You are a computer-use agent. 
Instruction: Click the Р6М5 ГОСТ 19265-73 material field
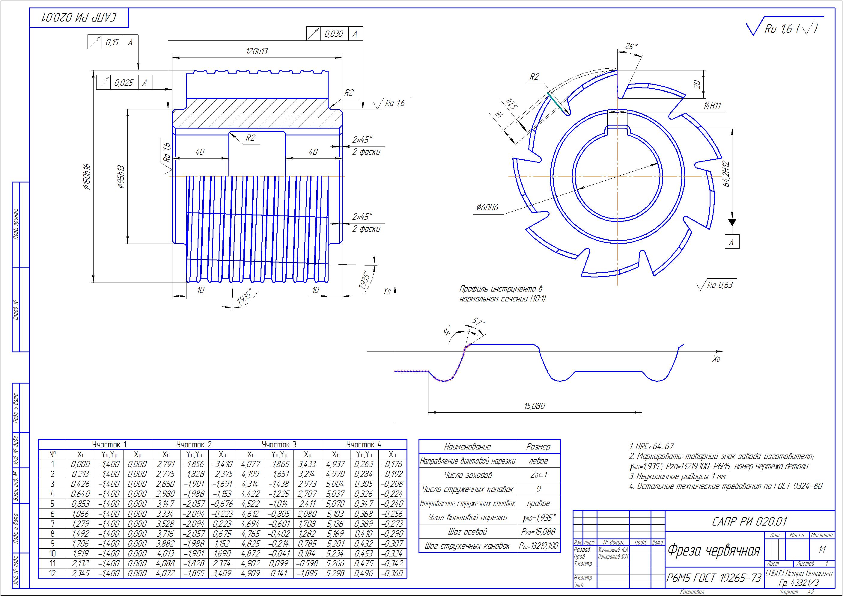[714, 578]
